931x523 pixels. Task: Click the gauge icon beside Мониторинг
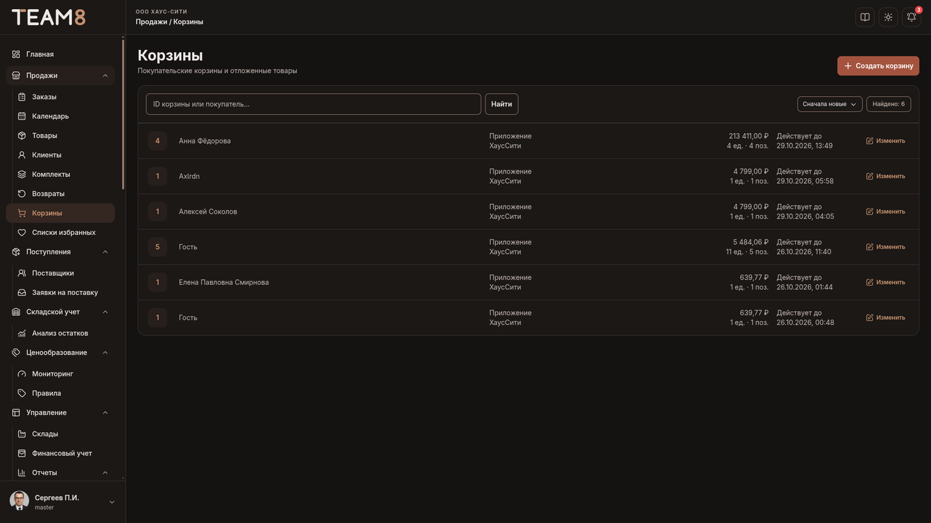[x=22, y=374]
